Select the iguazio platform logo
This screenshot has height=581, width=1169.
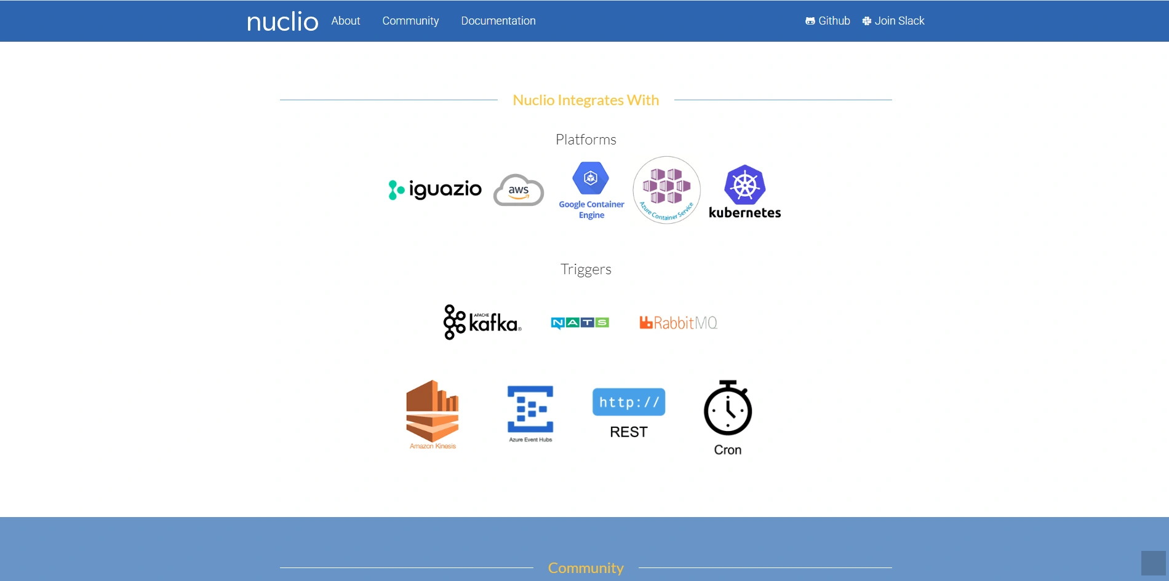435,190
